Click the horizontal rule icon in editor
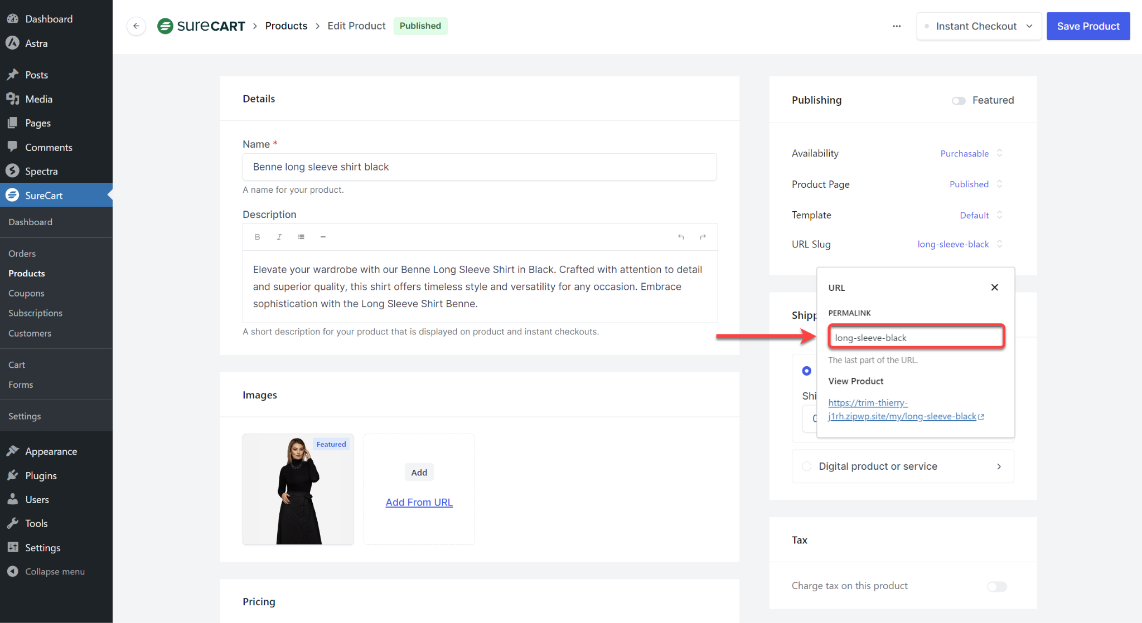This screenshot has width=1142, height=623. click(x=323, y=237)
